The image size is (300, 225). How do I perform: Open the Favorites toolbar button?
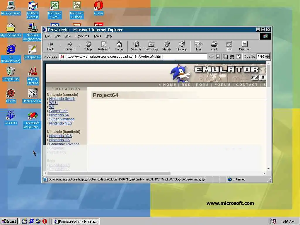151,46
